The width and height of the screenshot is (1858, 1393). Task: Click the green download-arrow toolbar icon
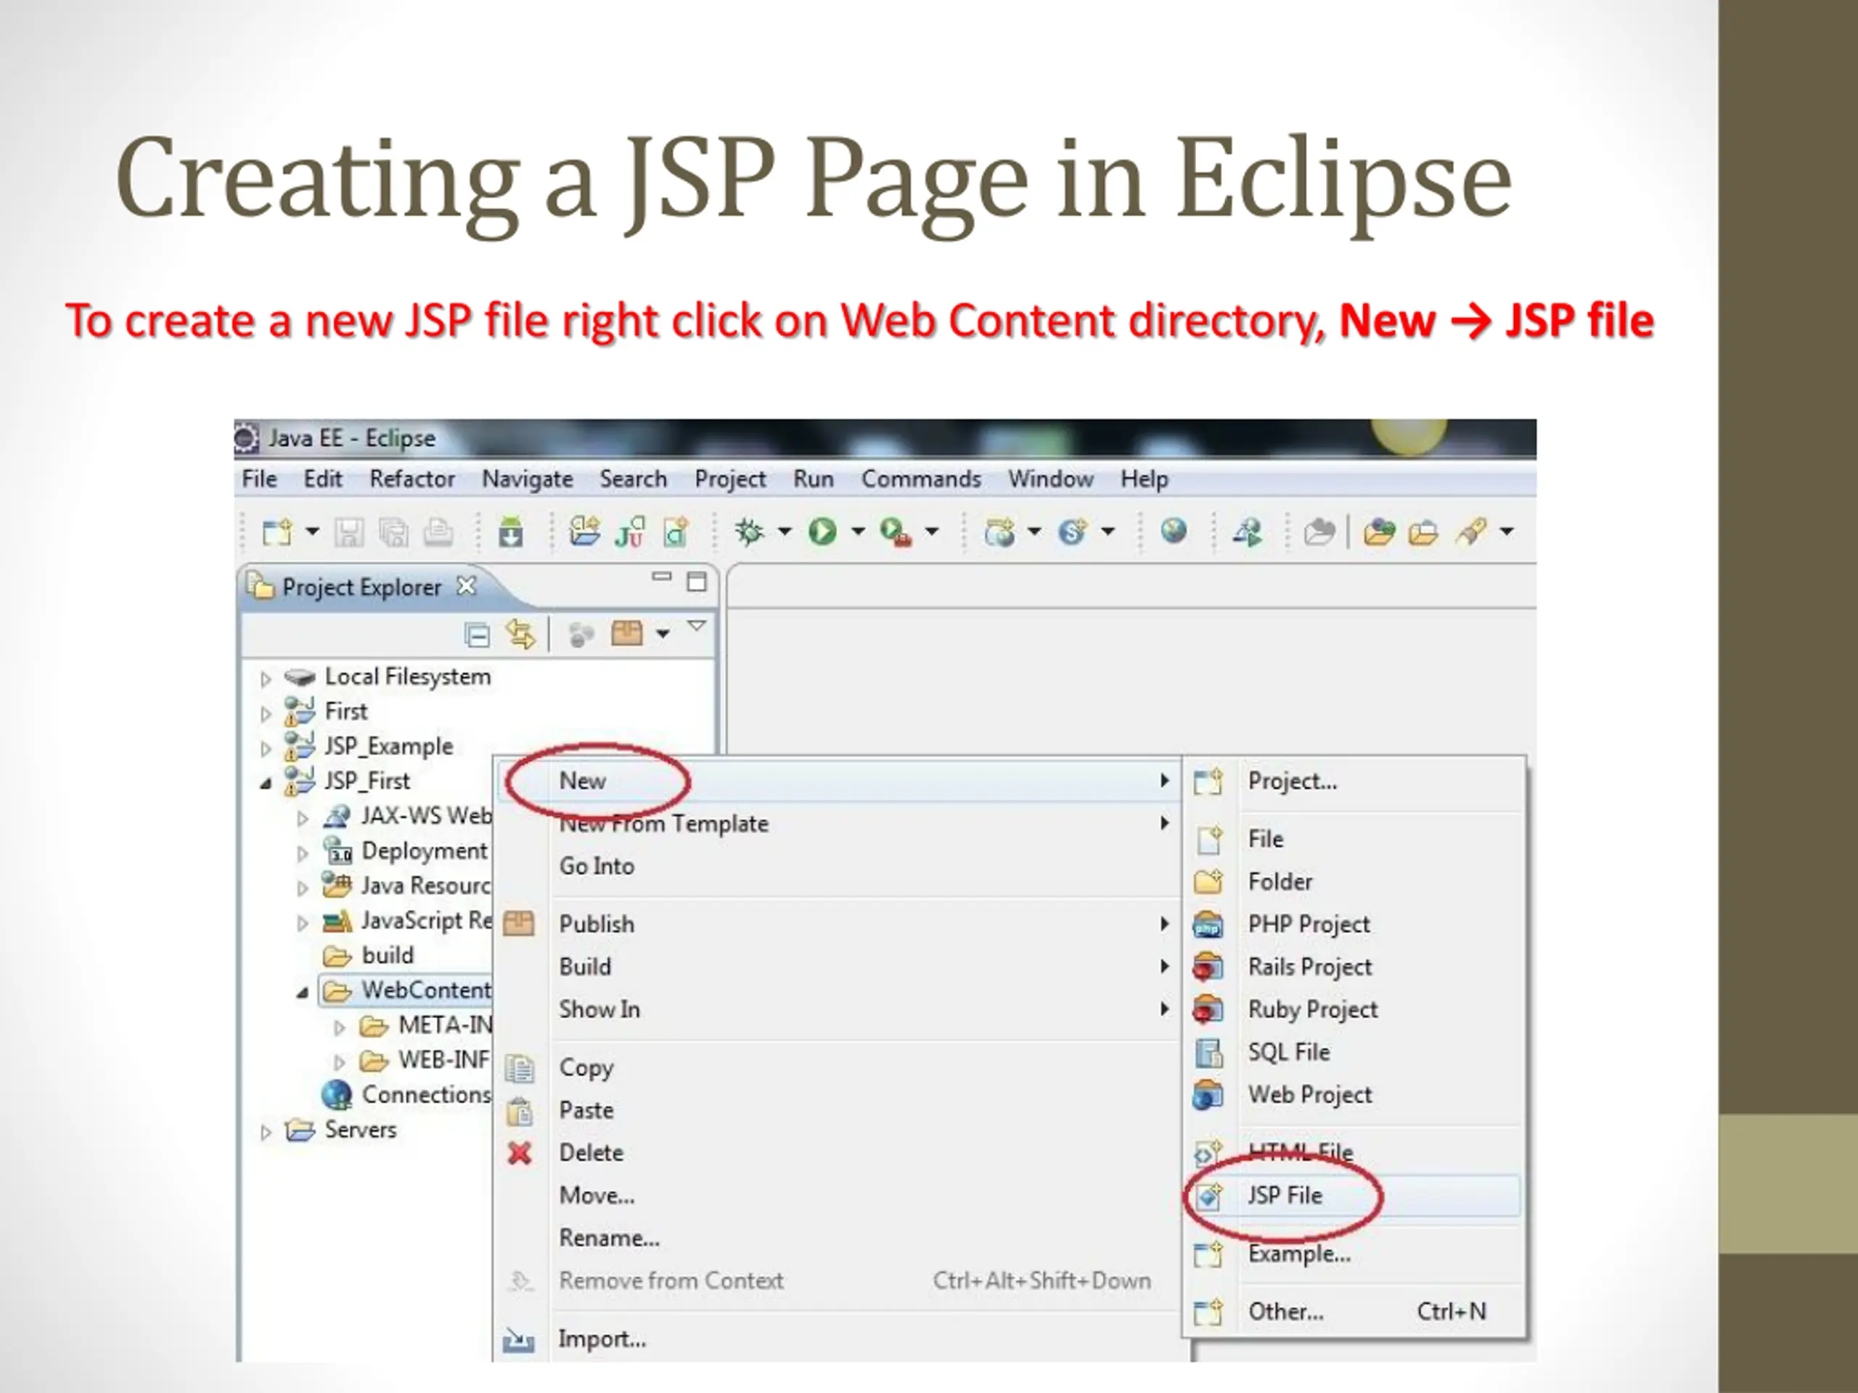click(511, 533)
